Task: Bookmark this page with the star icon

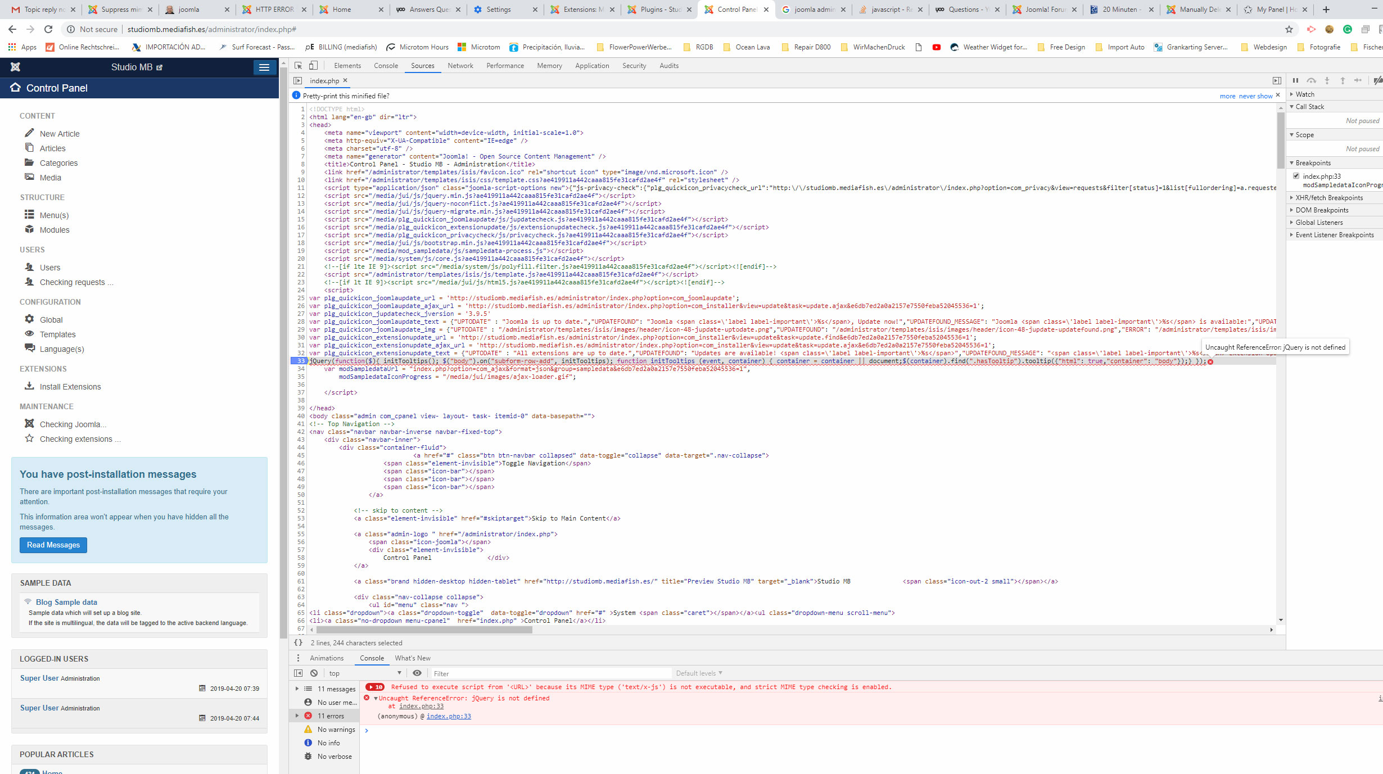Action: coord(1289,29)
